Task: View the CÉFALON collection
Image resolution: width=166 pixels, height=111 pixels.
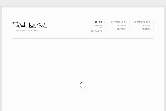Action: 121,29
